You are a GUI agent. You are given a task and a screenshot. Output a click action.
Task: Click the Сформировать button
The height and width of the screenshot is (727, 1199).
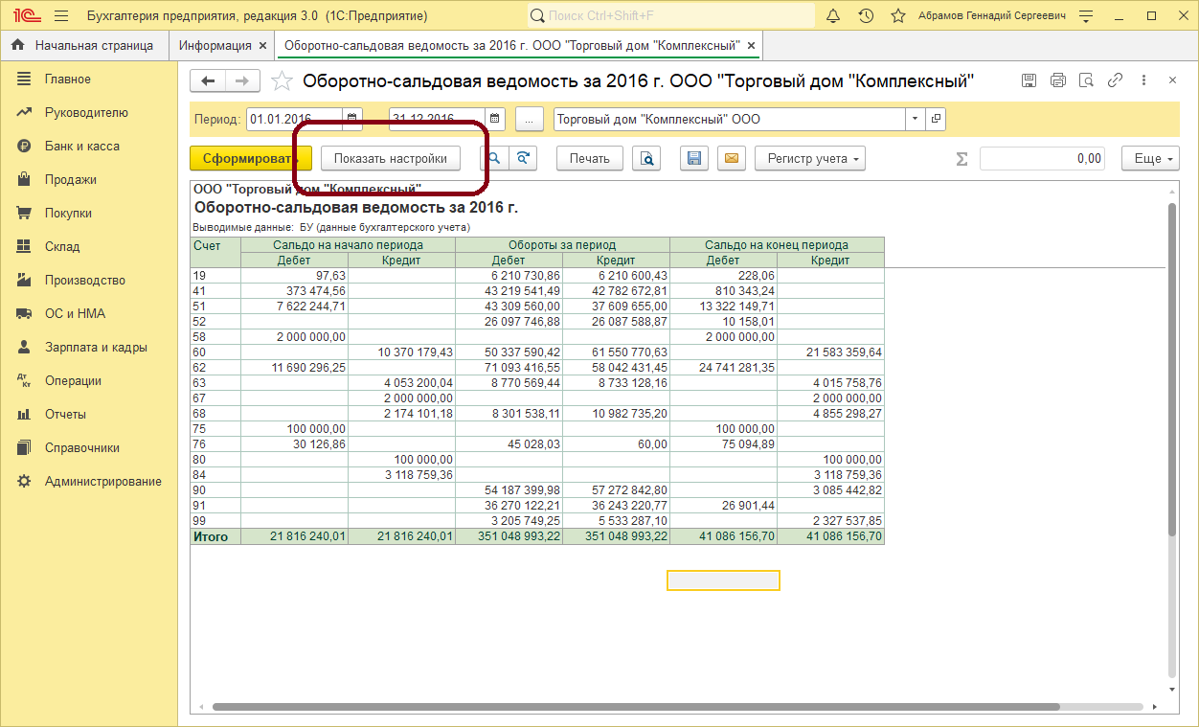(x=251, y=159)
